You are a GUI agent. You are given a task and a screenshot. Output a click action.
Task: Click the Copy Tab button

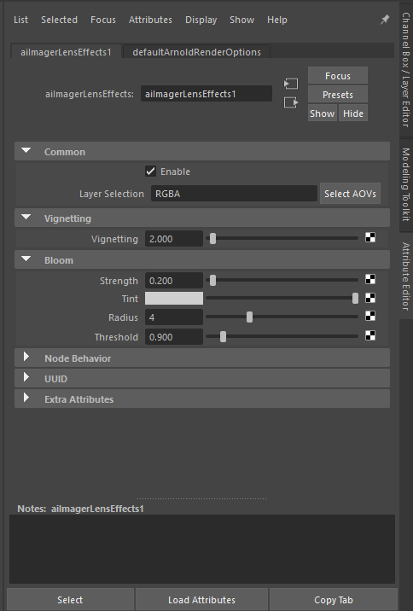click(x=334, y=599)
